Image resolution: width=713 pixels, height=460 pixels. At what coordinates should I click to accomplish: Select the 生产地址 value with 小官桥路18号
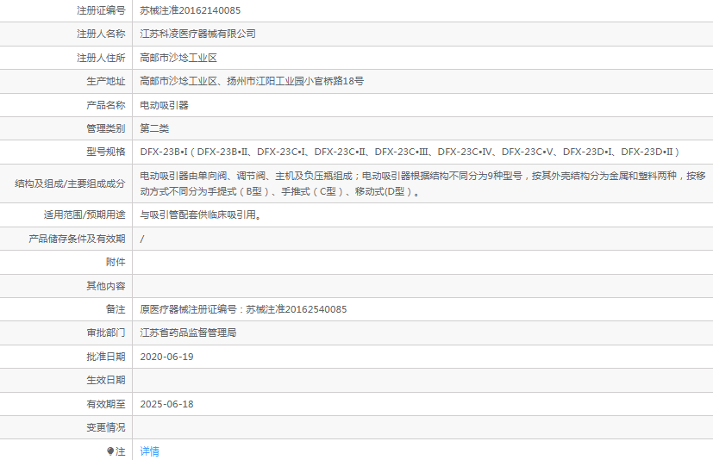(252, 81)
